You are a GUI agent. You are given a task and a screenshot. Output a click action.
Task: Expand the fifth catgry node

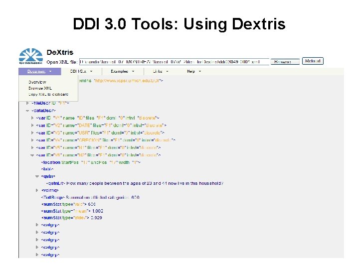(37, 255)
